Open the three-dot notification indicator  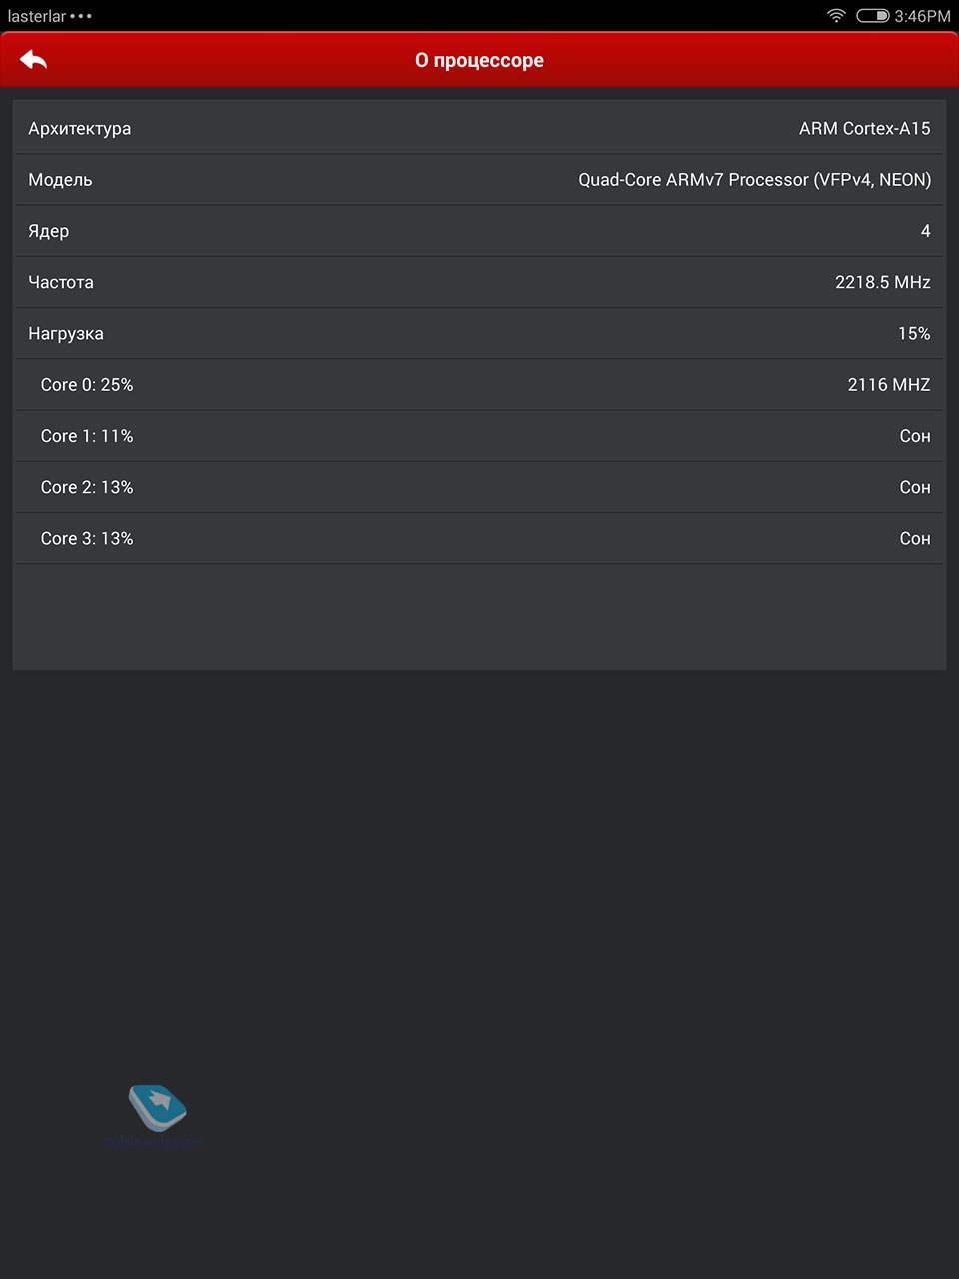pyautogui.click(x=81, y=16)
